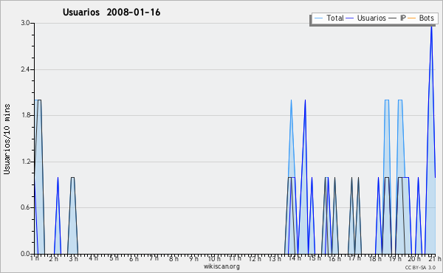This screenshot has width=443, height=273.
Task: Click the '7 h' x-axis label
Action: pos(154,258)
